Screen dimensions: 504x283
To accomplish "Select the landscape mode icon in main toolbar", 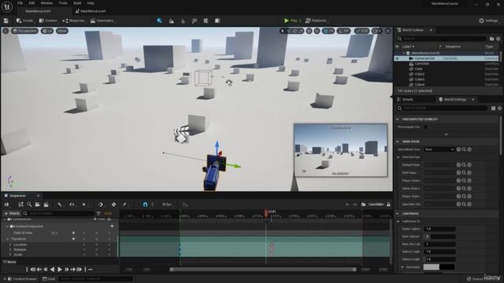I will click(172, 21).
